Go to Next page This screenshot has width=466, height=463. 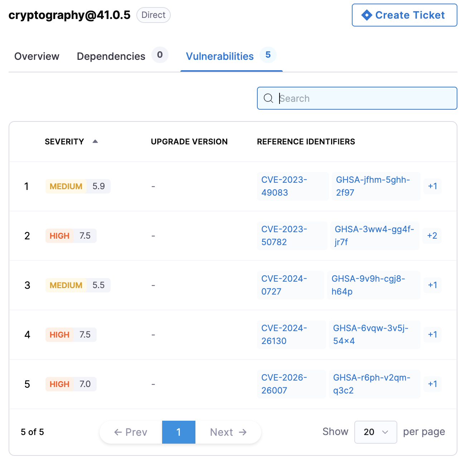(228, 432)
